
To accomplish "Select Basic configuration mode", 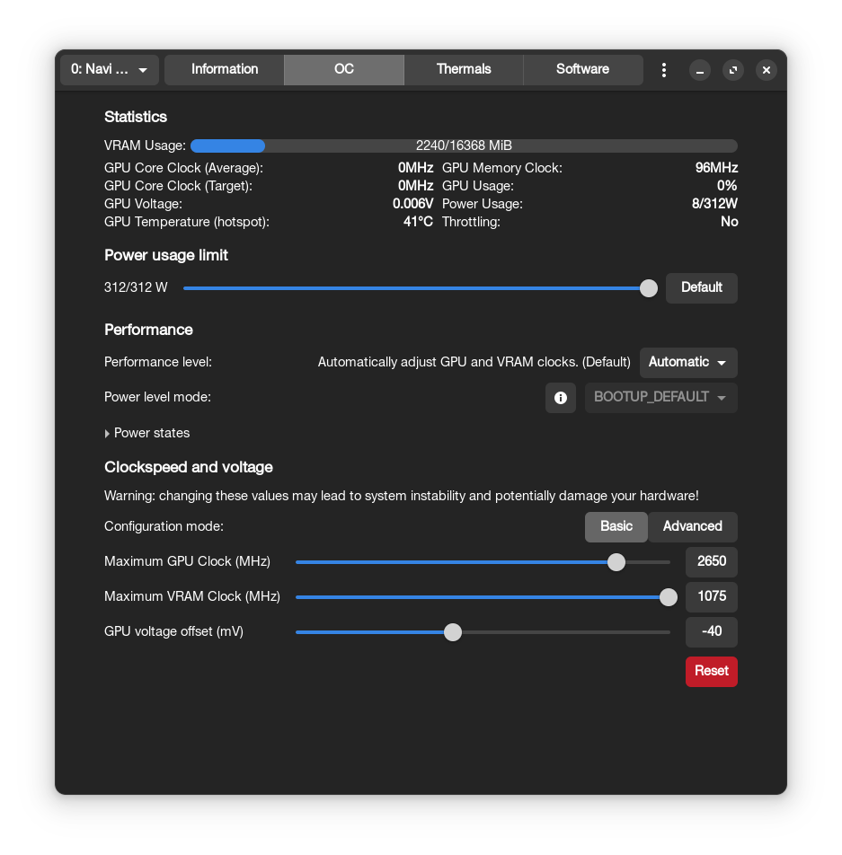I will pyautogui.click(x=616, y=526).
